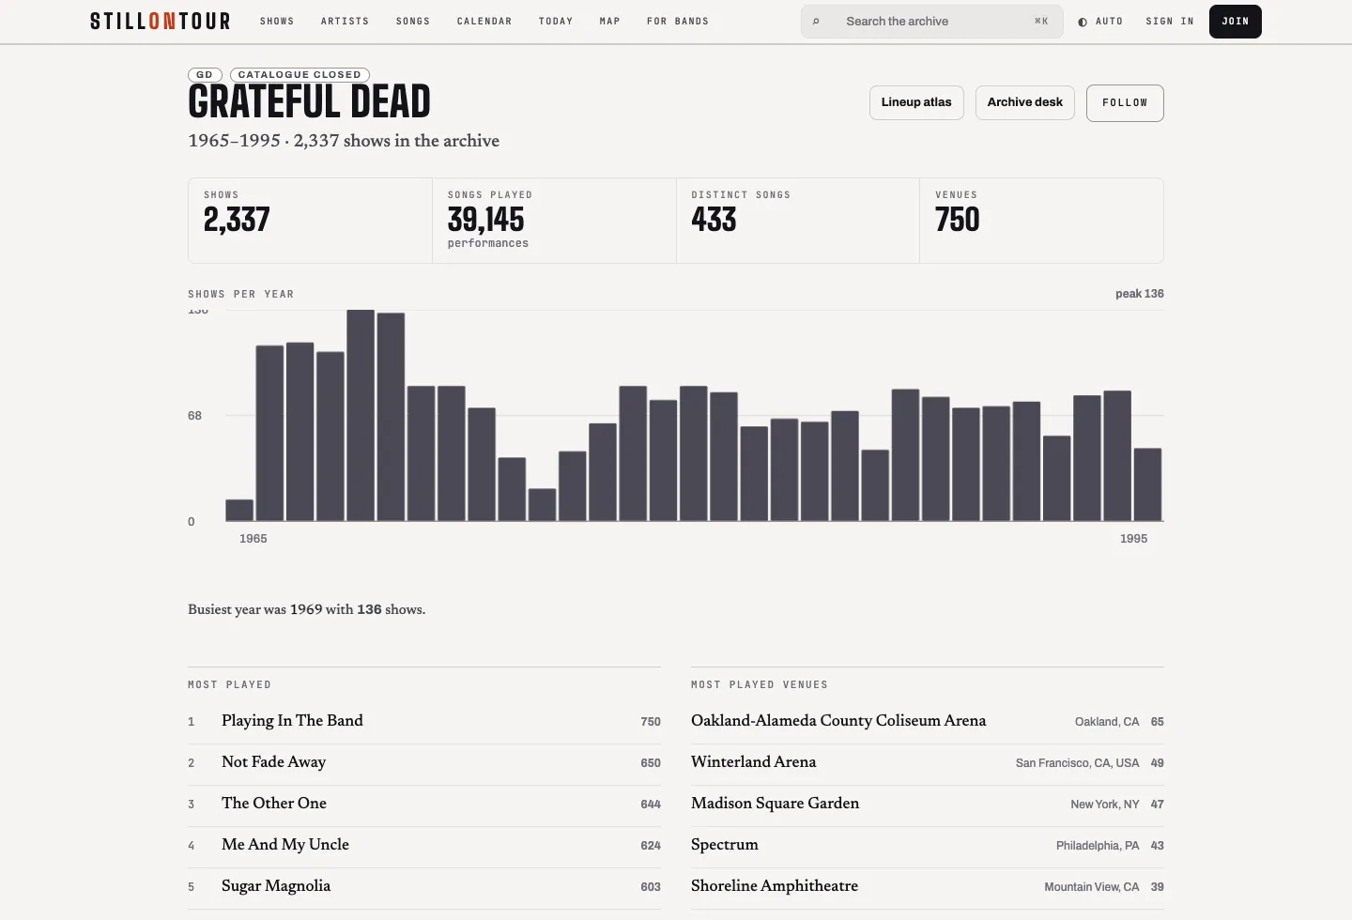Open the Lineup atlas
1352x920 pixels.
pyautogui.click(x=916, y=103)
